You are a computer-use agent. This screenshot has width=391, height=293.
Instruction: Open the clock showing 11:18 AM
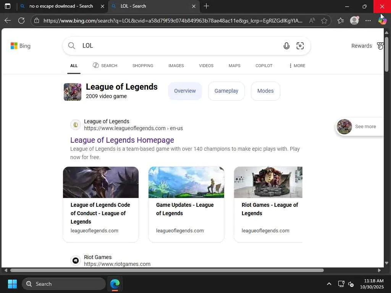(x=372, y=284)
